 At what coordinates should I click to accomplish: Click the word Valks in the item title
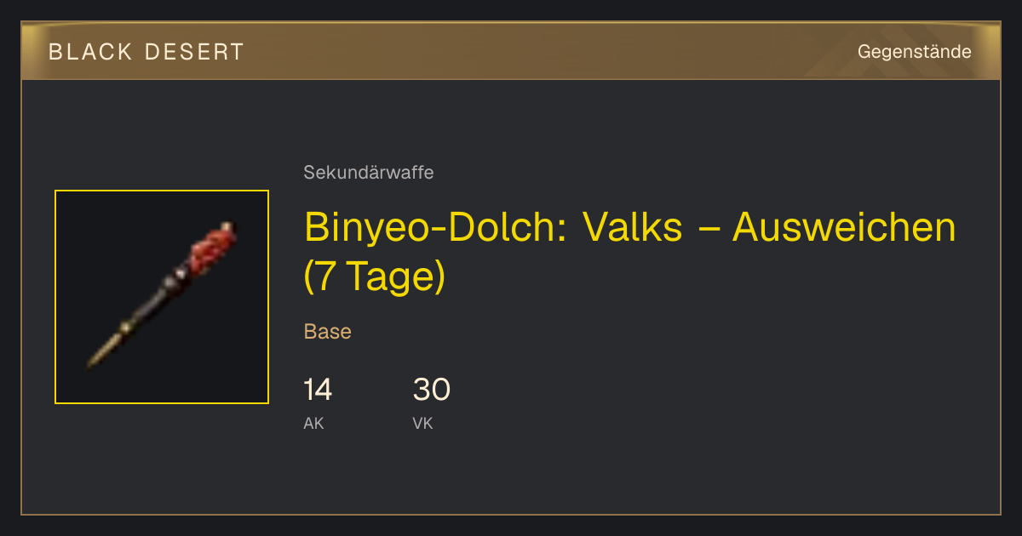[633, 227]
